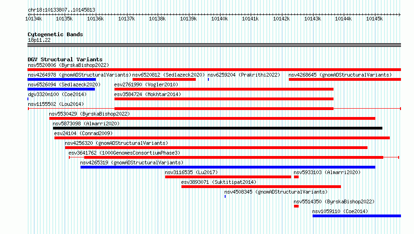
Task: Open the nsv1155502 (Lou2014) label
Action: click(x=56, y=104)
